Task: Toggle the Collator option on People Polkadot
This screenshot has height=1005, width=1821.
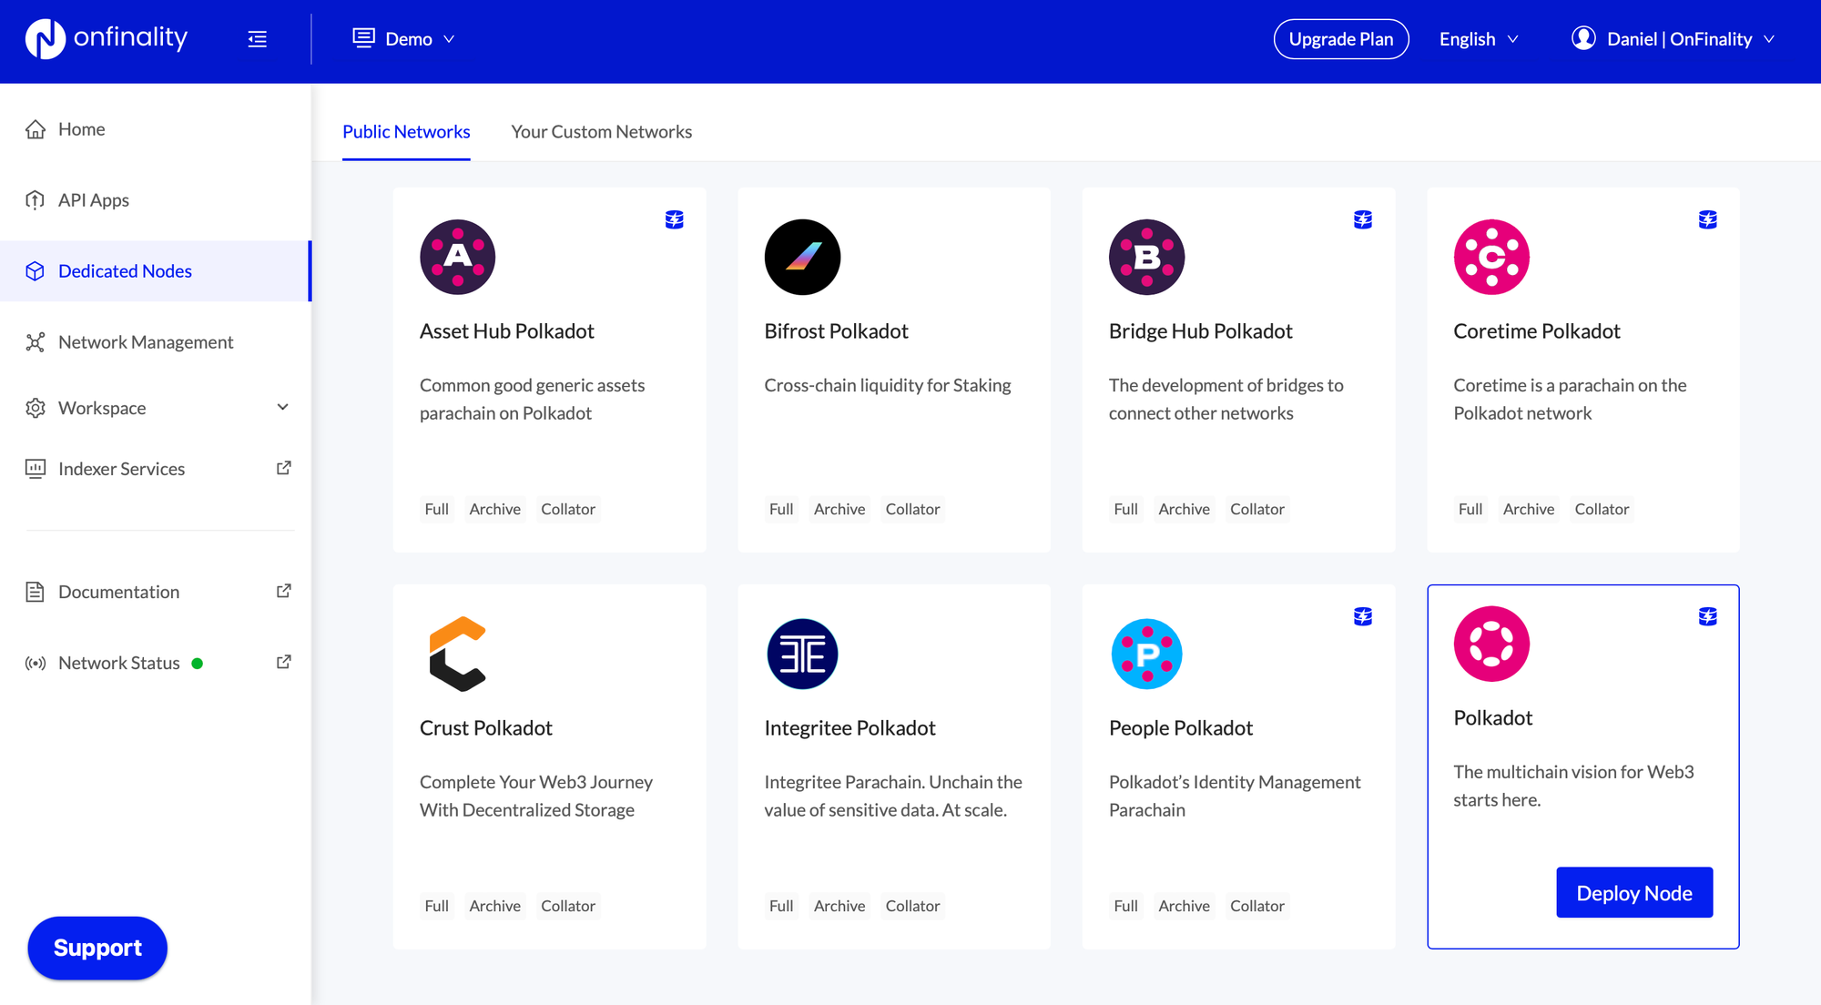Action: tap(1256, 905)
